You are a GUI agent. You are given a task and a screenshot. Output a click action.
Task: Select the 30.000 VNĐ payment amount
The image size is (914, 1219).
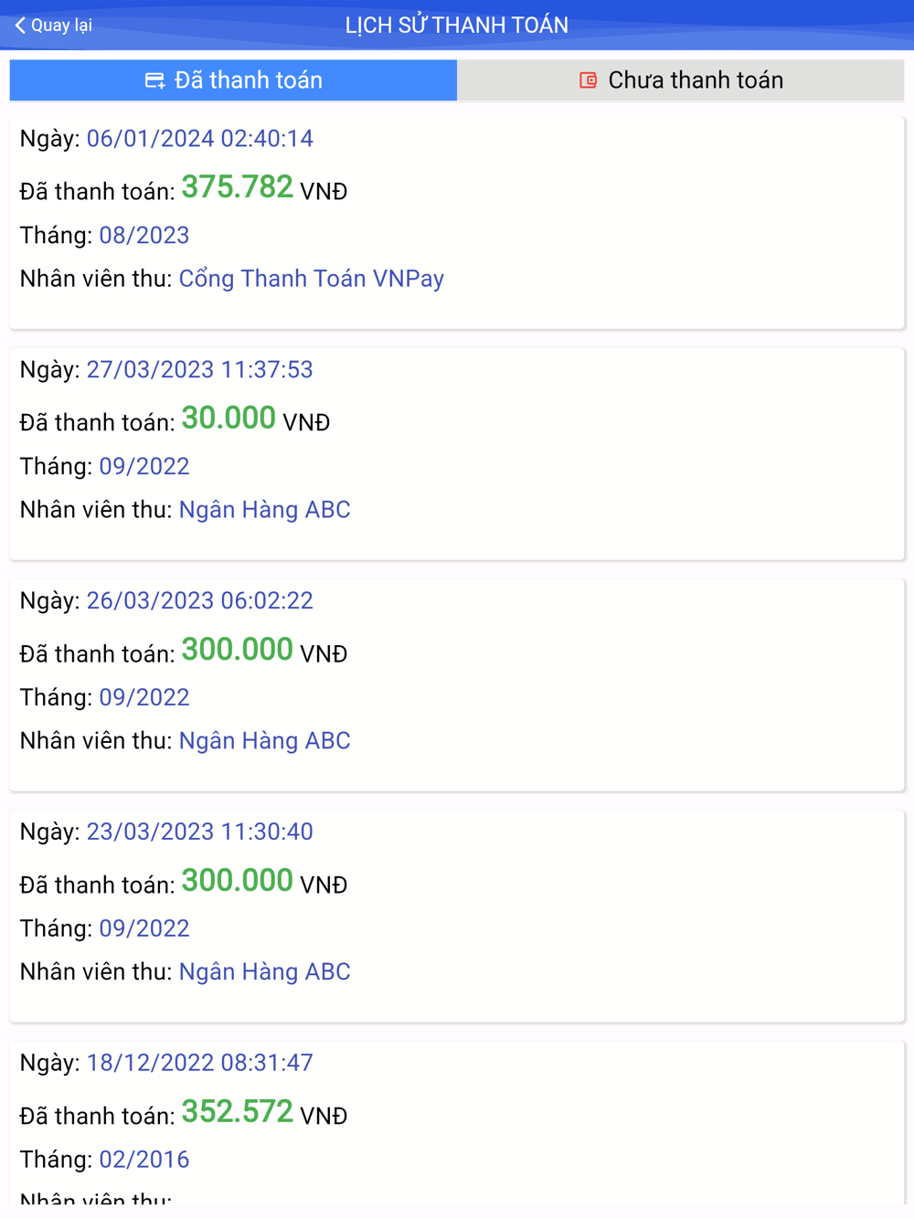click(228, 419)
